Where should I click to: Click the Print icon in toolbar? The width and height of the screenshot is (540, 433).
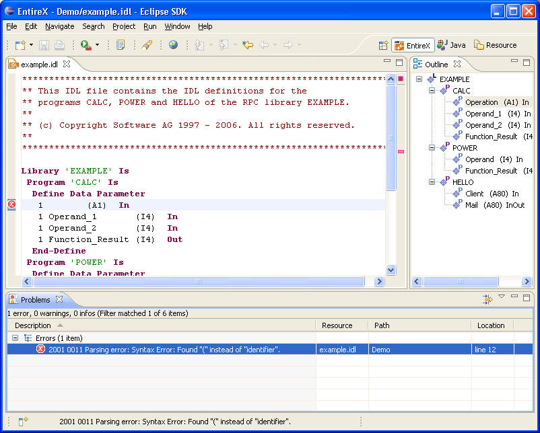point(59,45)
